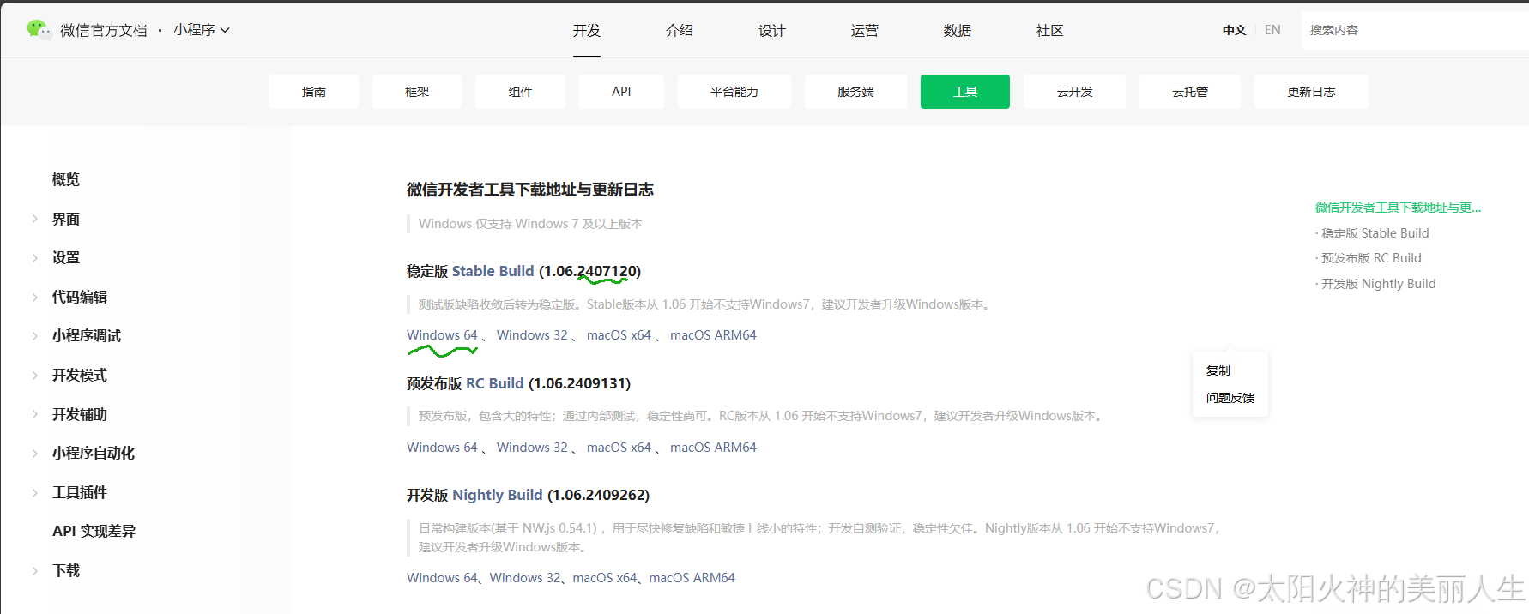Switch language to 中文

[x=1235, y=30]
